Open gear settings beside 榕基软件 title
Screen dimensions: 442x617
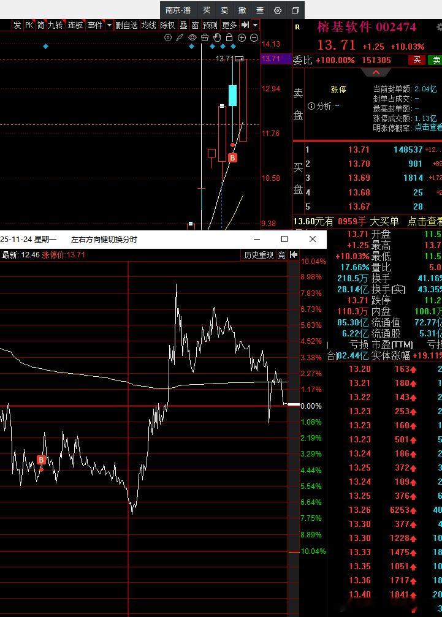440,27
